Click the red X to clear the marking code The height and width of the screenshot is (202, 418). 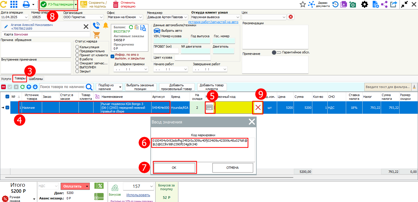(x=258, y=108)
